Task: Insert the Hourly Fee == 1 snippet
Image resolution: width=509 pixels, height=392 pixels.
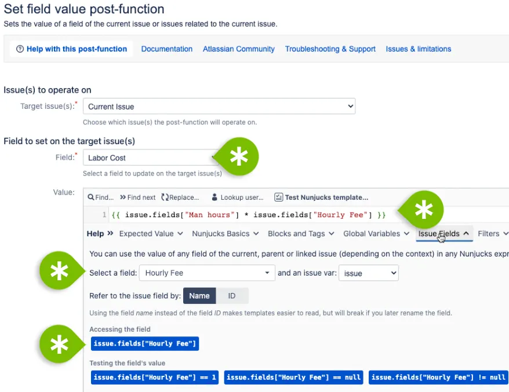Action: click(x=155, y=377)
